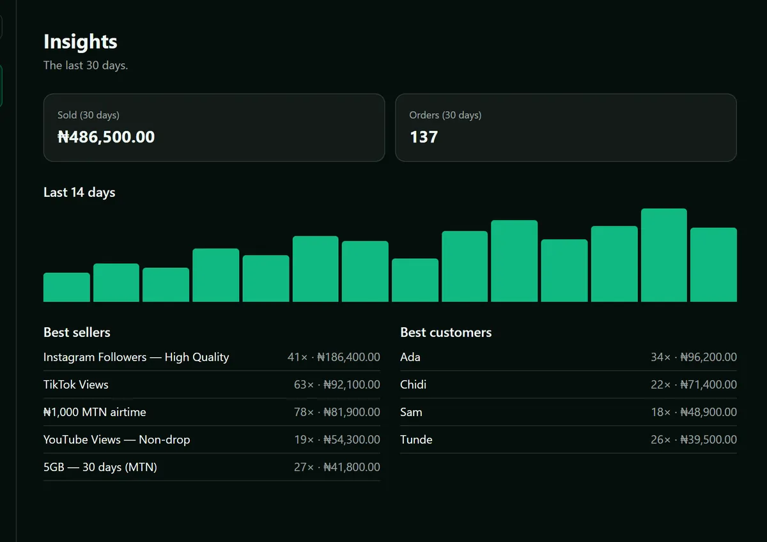Select the "Orders (30 days)" label
Screen dimensions: 767x542
coord(445,115)
